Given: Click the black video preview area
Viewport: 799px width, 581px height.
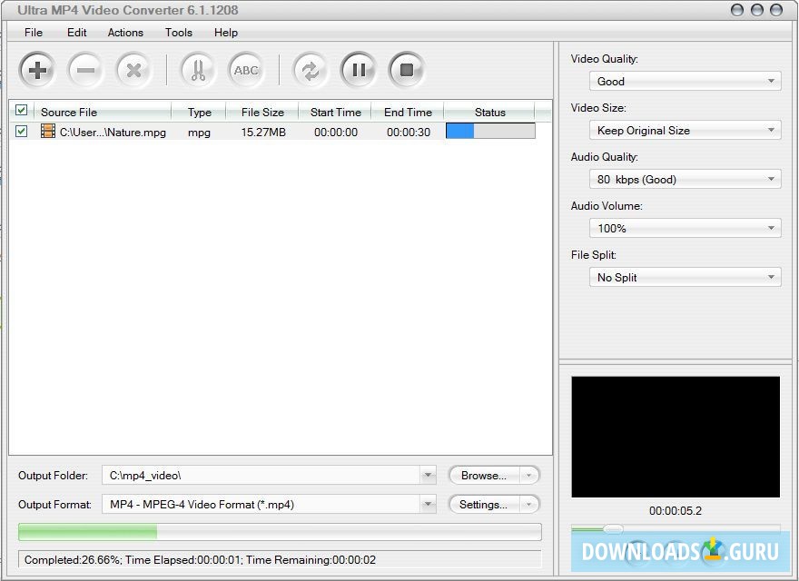Looking at the screenshot, I should pyautogui.click(x=676, y=437).
